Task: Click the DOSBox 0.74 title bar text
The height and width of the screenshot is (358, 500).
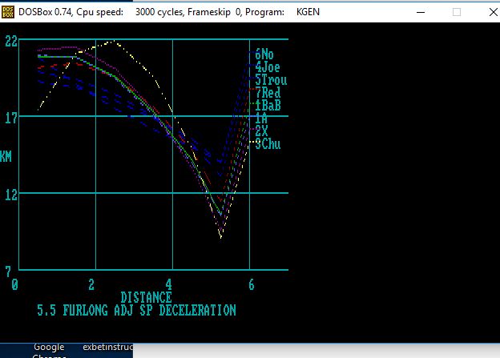Action: (169, 12)
